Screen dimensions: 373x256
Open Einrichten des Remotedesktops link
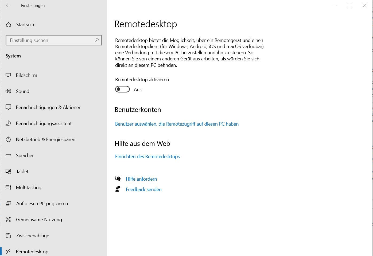147,157
